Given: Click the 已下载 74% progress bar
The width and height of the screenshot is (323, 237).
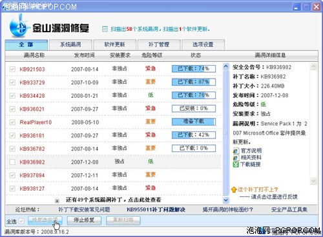Looking at the screenshot, I should [194, 69].
